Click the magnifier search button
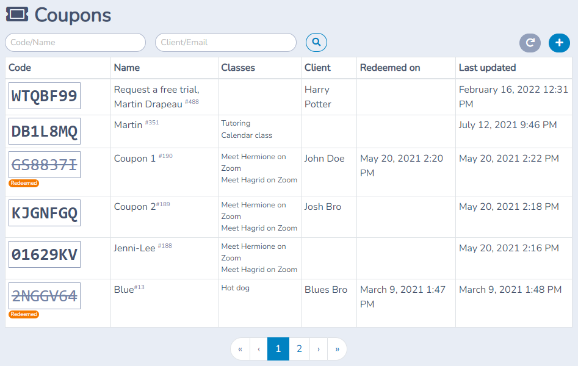The height and width of the screenshot is (366, 578). click(316, 42)
